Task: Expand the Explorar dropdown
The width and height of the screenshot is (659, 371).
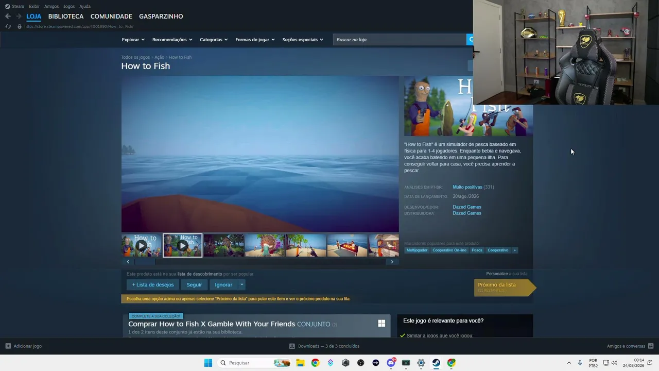Action: 133,40
